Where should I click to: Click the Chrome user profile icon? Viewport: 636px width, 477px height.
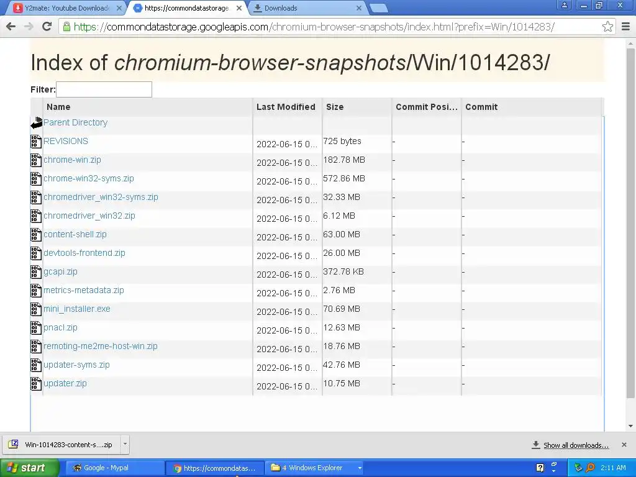[x=564, y=5]
